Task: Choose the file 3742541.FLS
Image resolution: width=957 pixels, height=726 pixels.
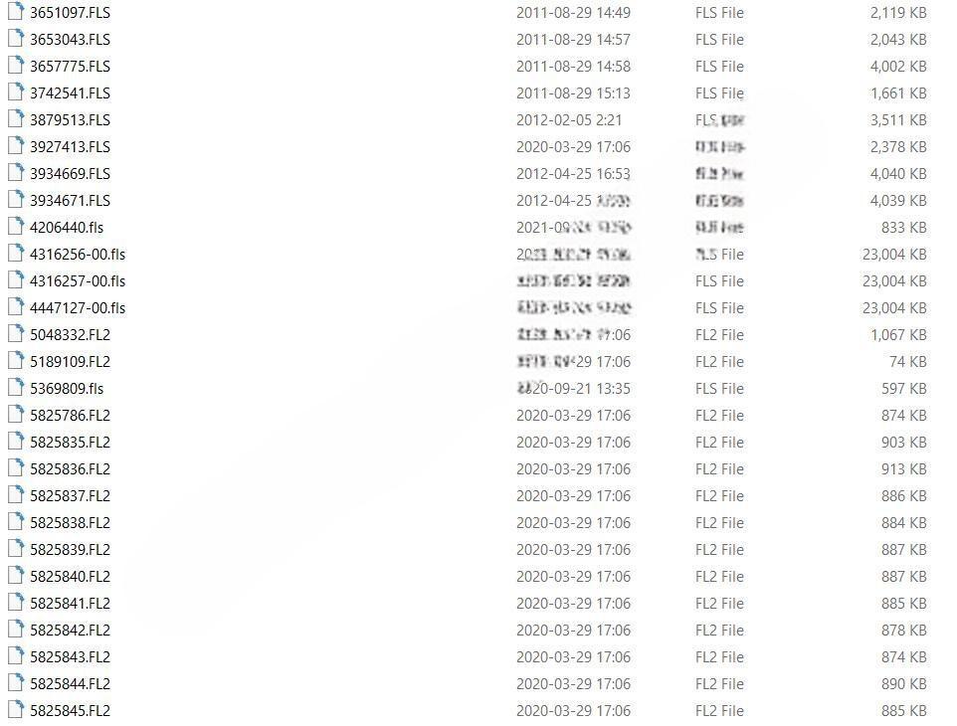Action: (71, 93)
